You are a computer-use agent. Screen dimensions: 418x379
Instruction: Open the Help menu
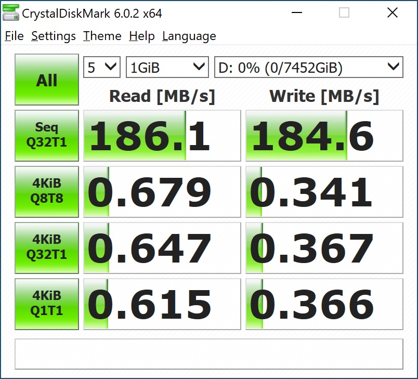point(142,36)
